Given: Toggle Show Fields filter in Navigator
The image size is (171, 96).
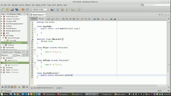Looking at the screenshot, I should 6,87.
